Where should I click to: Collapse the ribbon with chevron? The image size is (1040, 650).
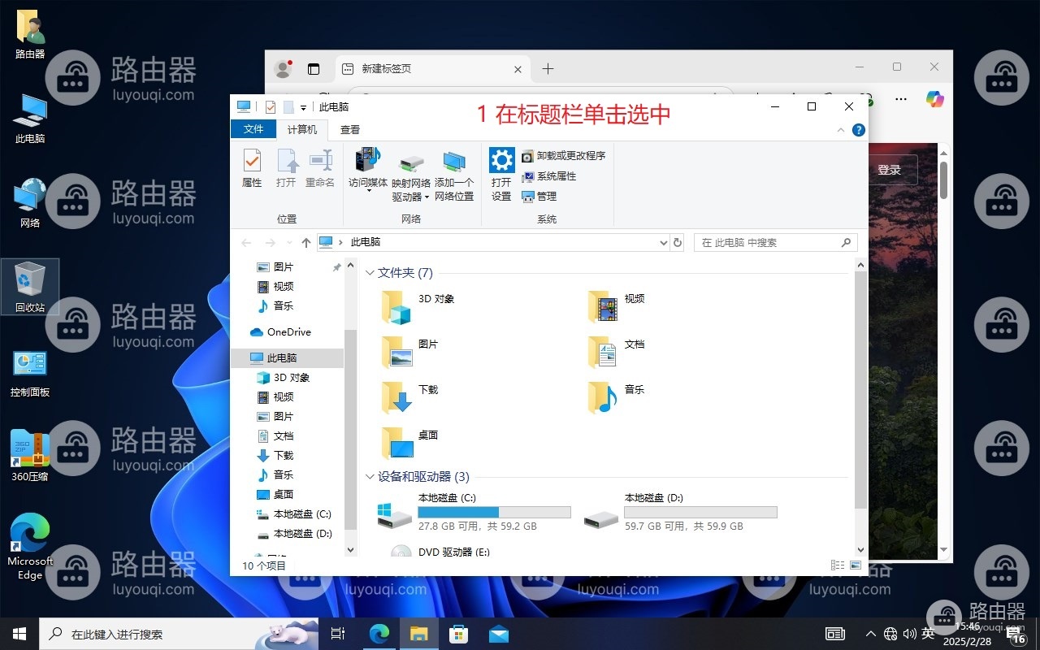tap(841, 130)
